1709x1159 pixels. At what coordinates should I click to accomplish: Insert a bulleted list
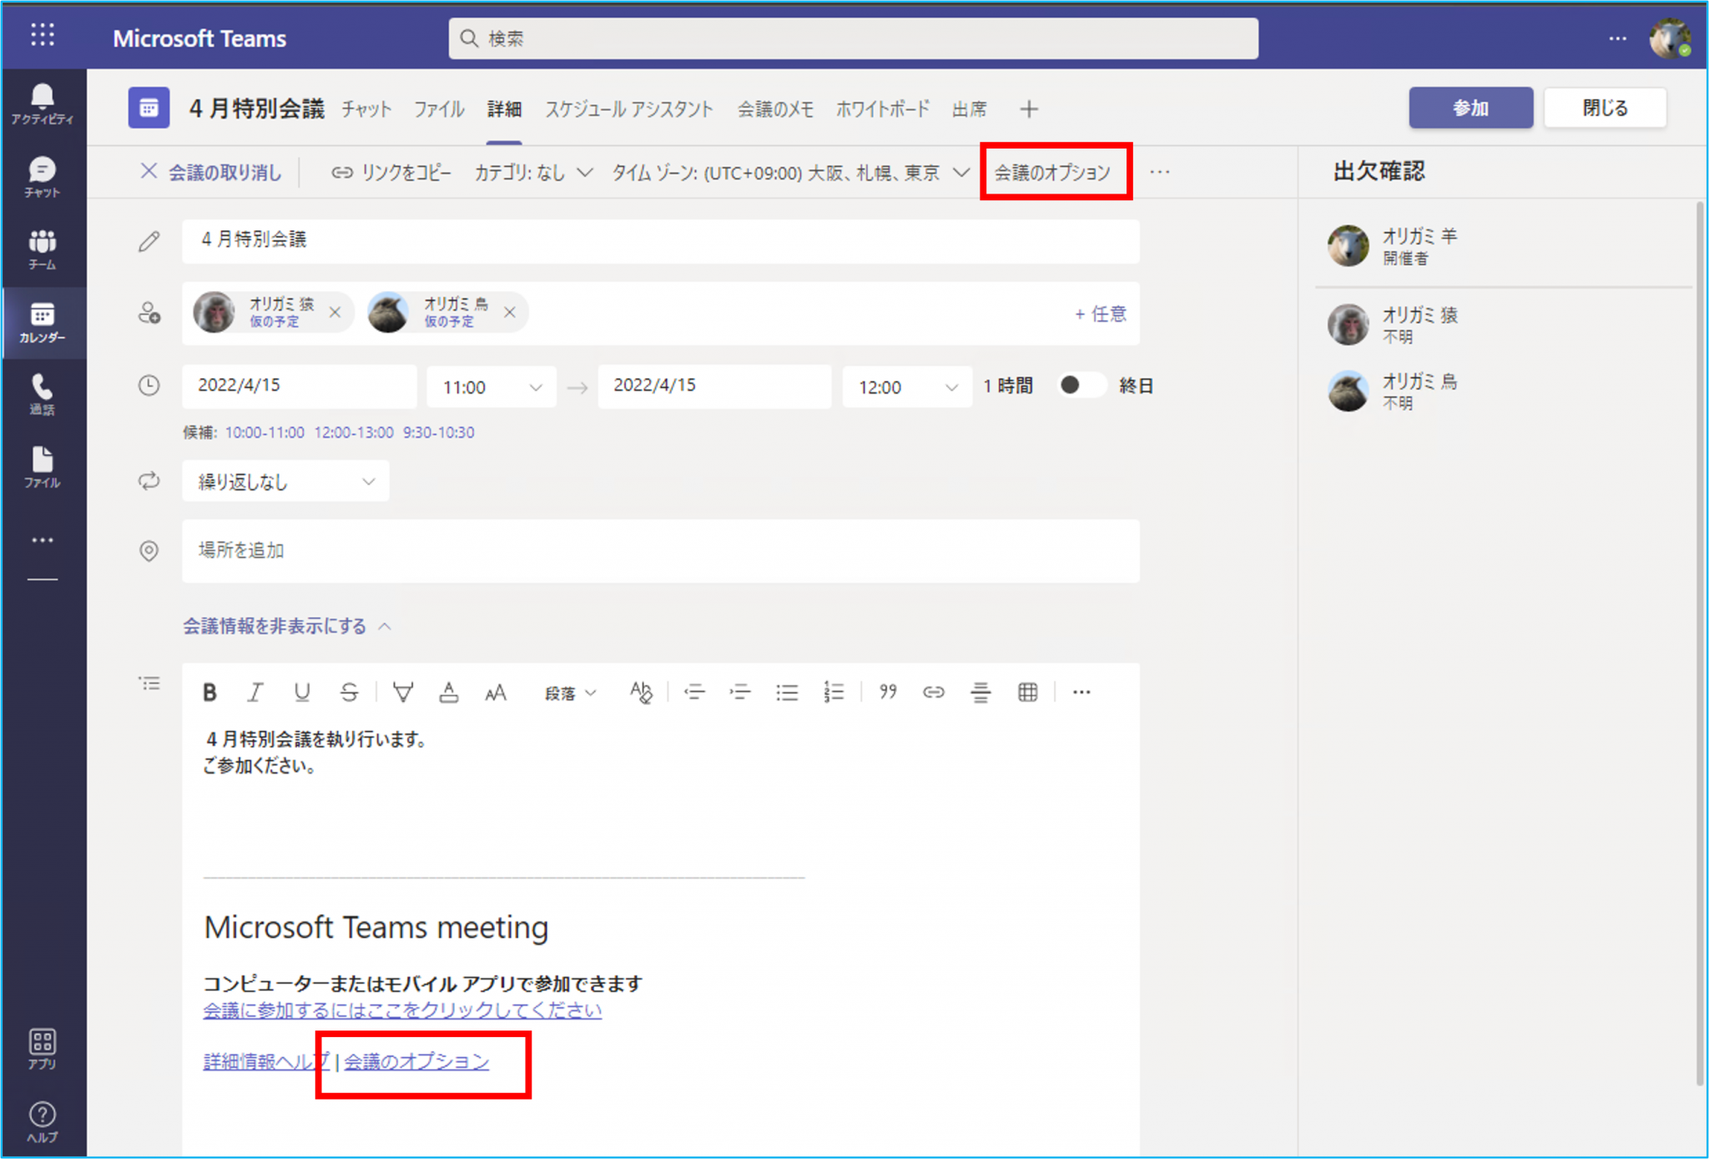[x=787, y=692]
